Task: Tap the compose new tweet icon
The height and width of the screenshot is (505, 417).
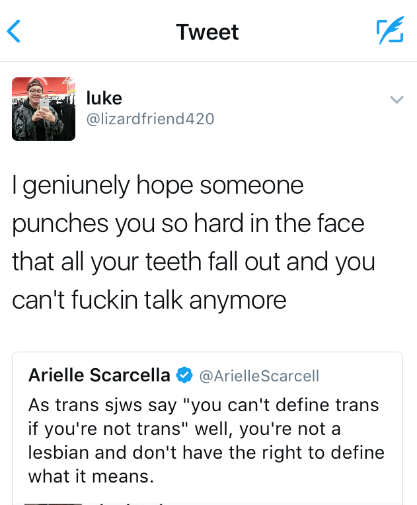Action: tap(389, 32)
